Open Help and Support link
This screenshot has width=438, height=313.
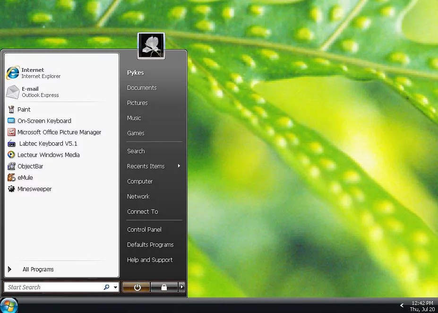[150, 260]
